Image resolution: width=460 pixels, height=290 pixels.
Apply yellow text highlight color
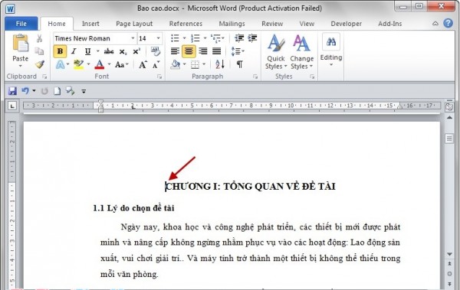click(78, 64)
